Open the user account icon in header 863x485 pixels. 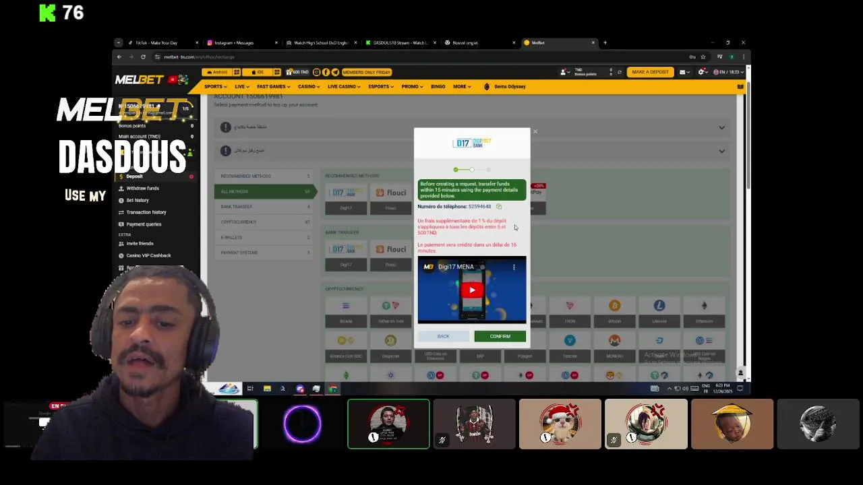tap(564, 72)
